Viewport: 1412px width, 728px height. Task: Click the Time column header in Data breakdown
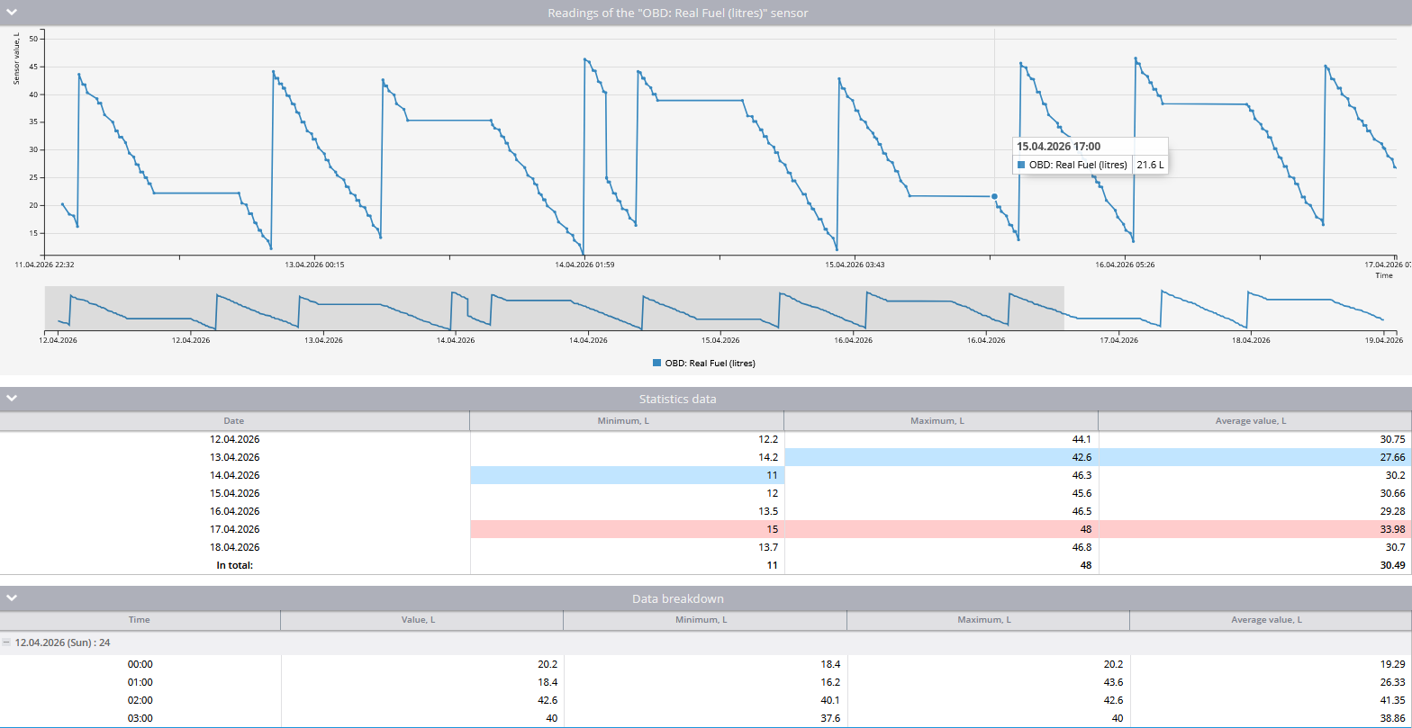pos(140,620)
